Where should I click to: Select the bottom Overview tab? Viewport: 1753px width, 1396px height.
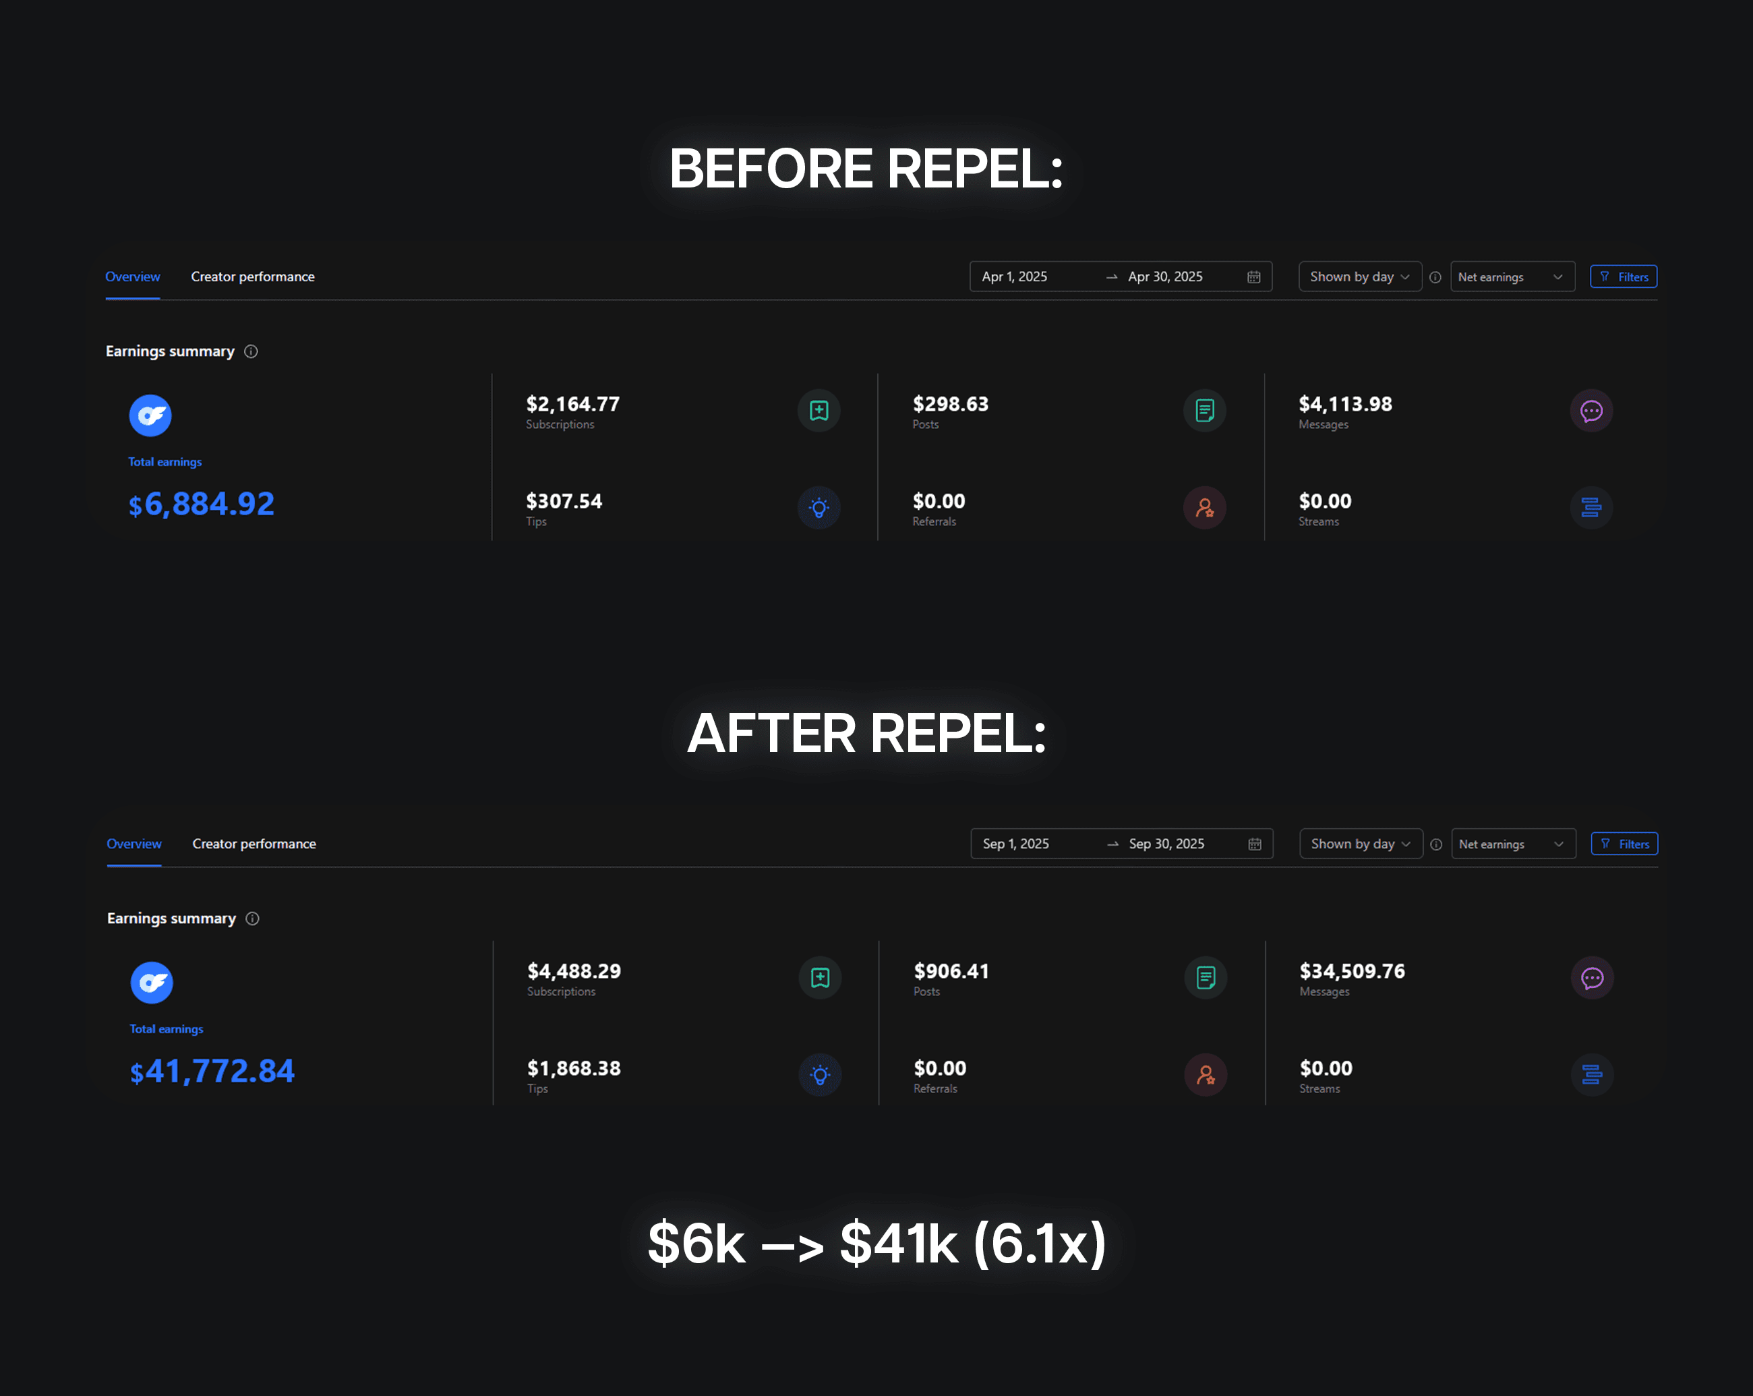pos(134,845)
